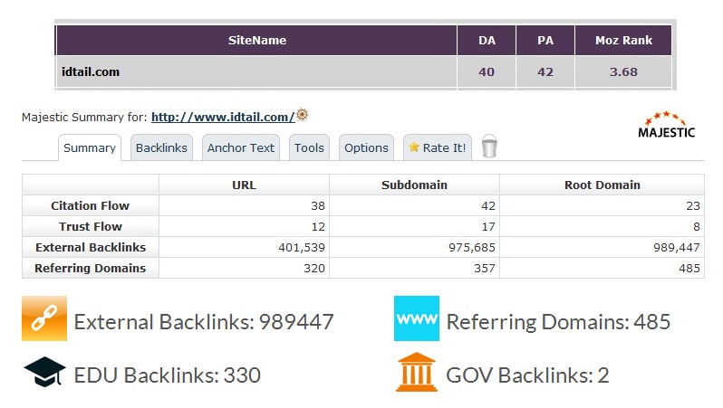Go to the Options tab
Screen dimensions: 723x408
(x=366, y=147)
